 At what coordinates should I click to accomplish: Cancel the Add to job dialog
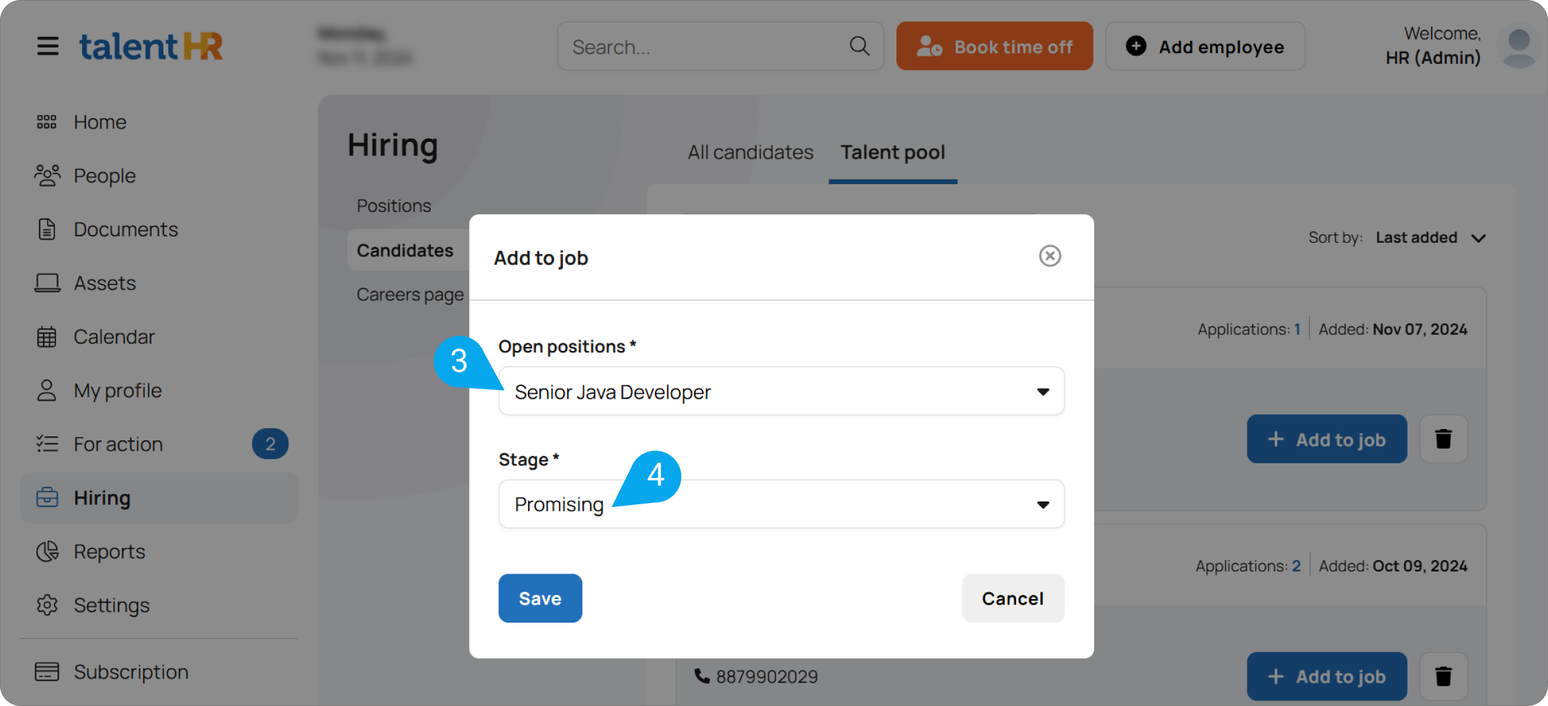pos(1013,598)
